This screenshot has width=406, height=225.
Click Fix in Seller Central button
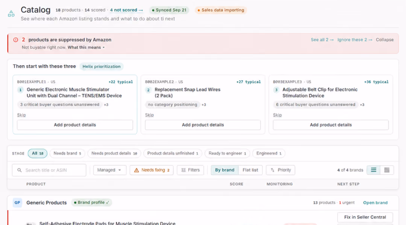click(x=365, y=217)
